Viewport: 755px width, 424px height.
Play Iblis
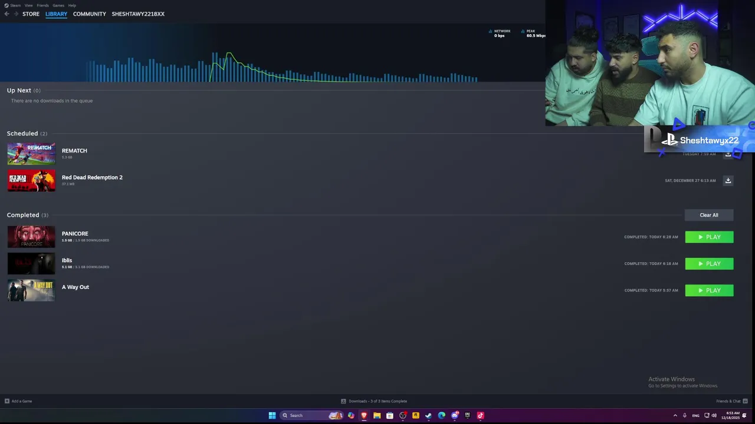click(709, 263)
